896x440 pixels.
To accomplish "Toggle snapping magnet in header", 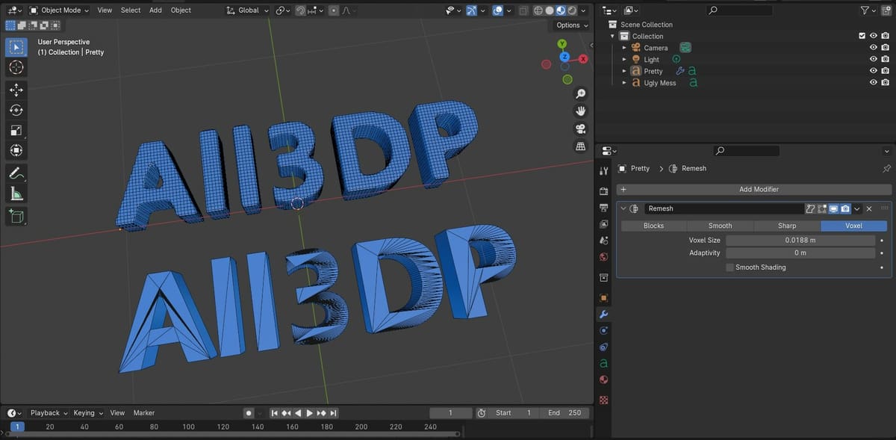I will [x=299, y=10].
